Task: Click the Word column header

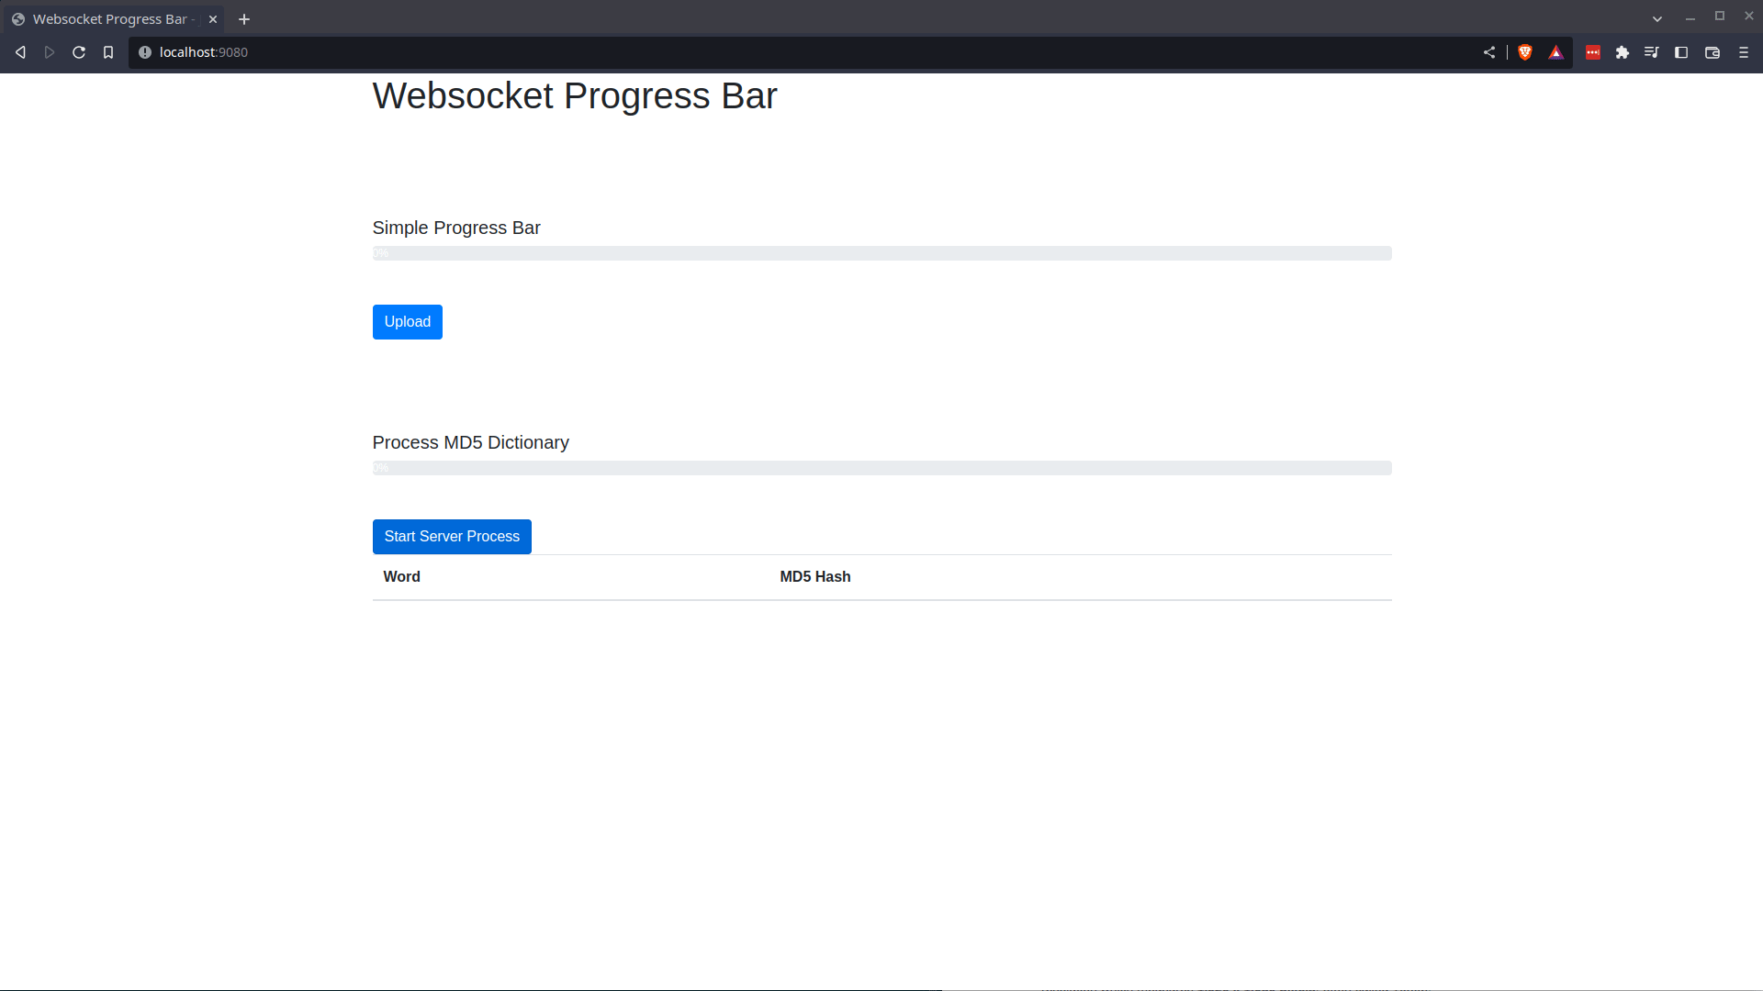Action: (402, 577)
